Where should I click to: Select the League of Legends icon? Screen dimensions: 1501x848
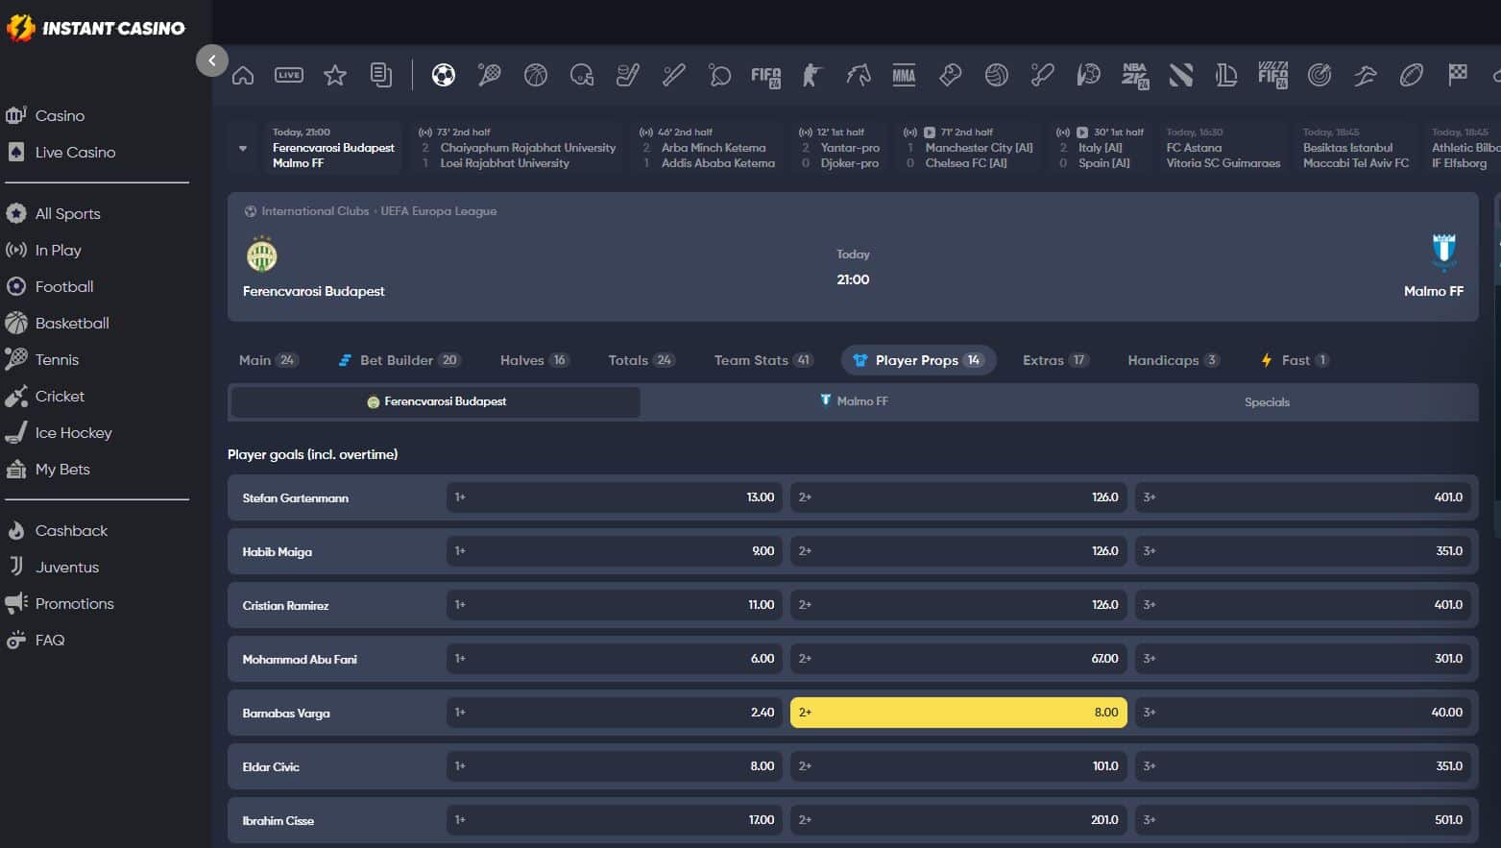coord(1226,75)
